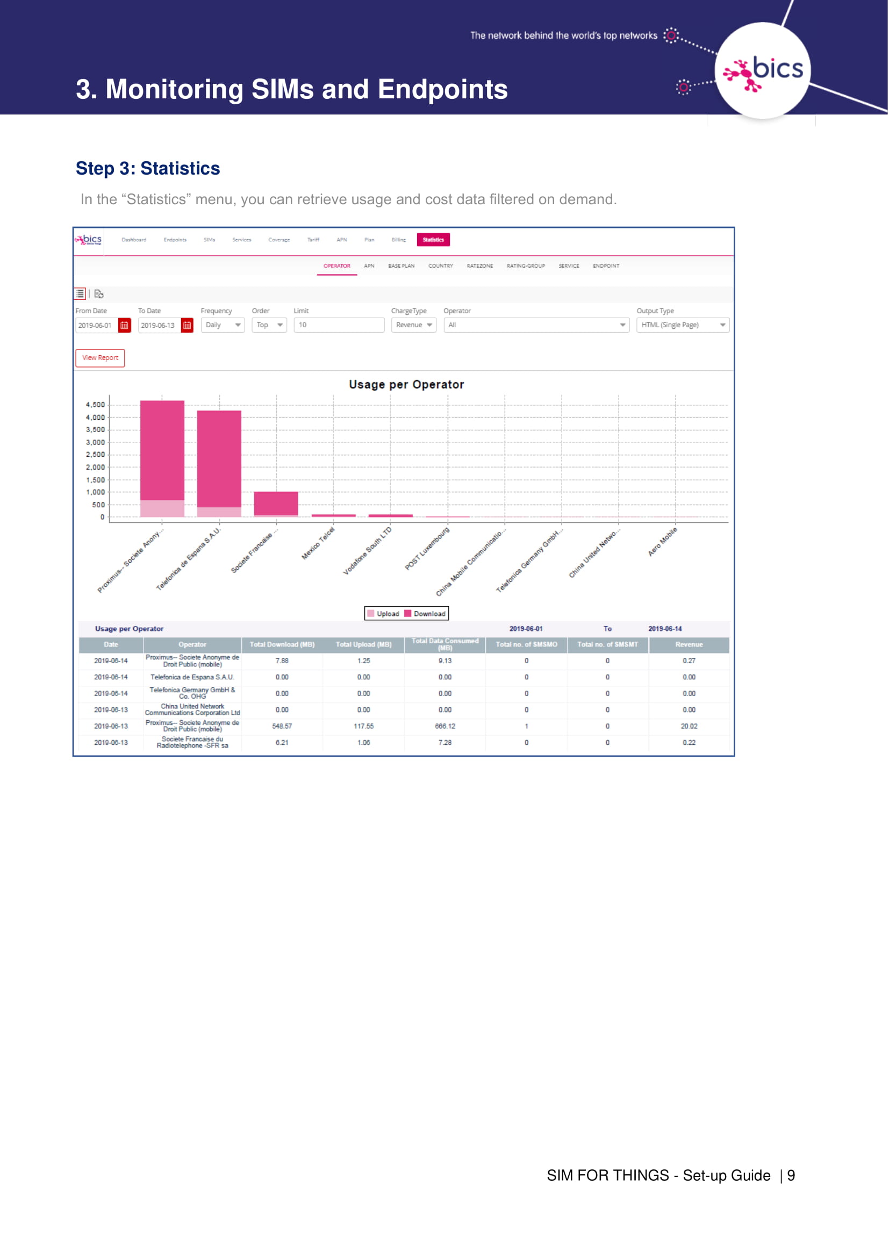Click the Upload legend swatch
The width and height of the screenshot is (889, 1257).
pyautogui.click(x=371, y=614)
